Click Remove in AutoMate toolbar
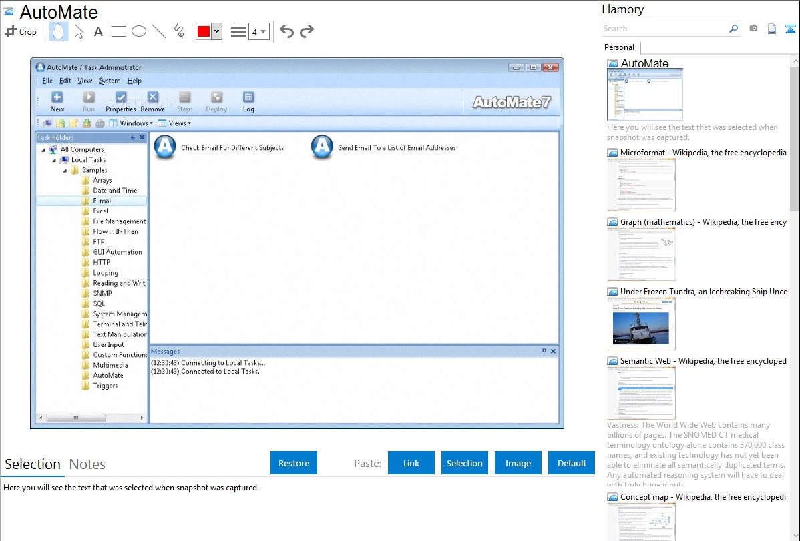This screenshot has height=541, width=800. click(152, 102)
